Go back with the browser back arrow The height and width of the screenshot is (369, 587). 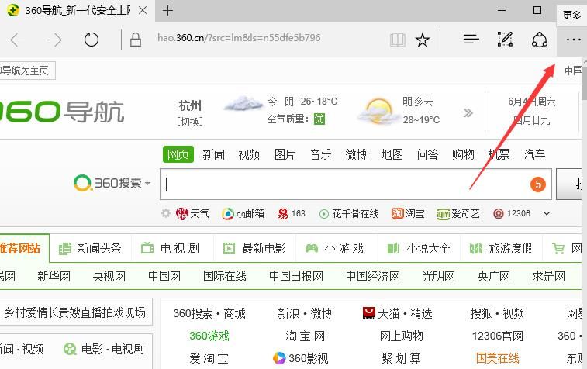click(17, 40)
